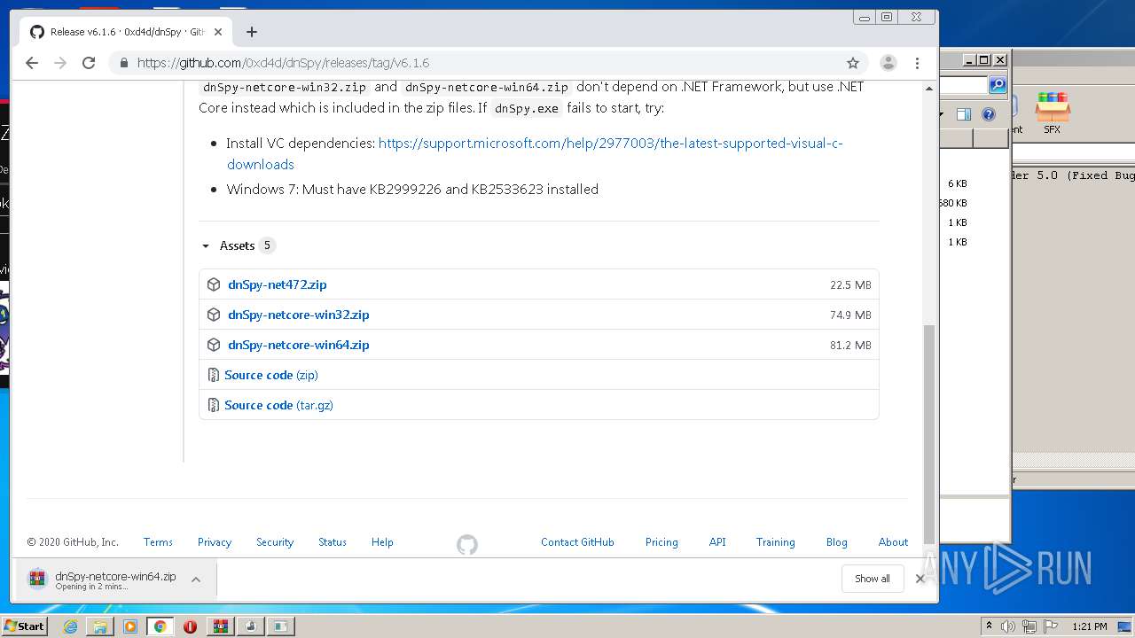Image resolution: width=1135 pixels, height=638 pixels.
Task: Open the API footer link
Action: point(717,542)
